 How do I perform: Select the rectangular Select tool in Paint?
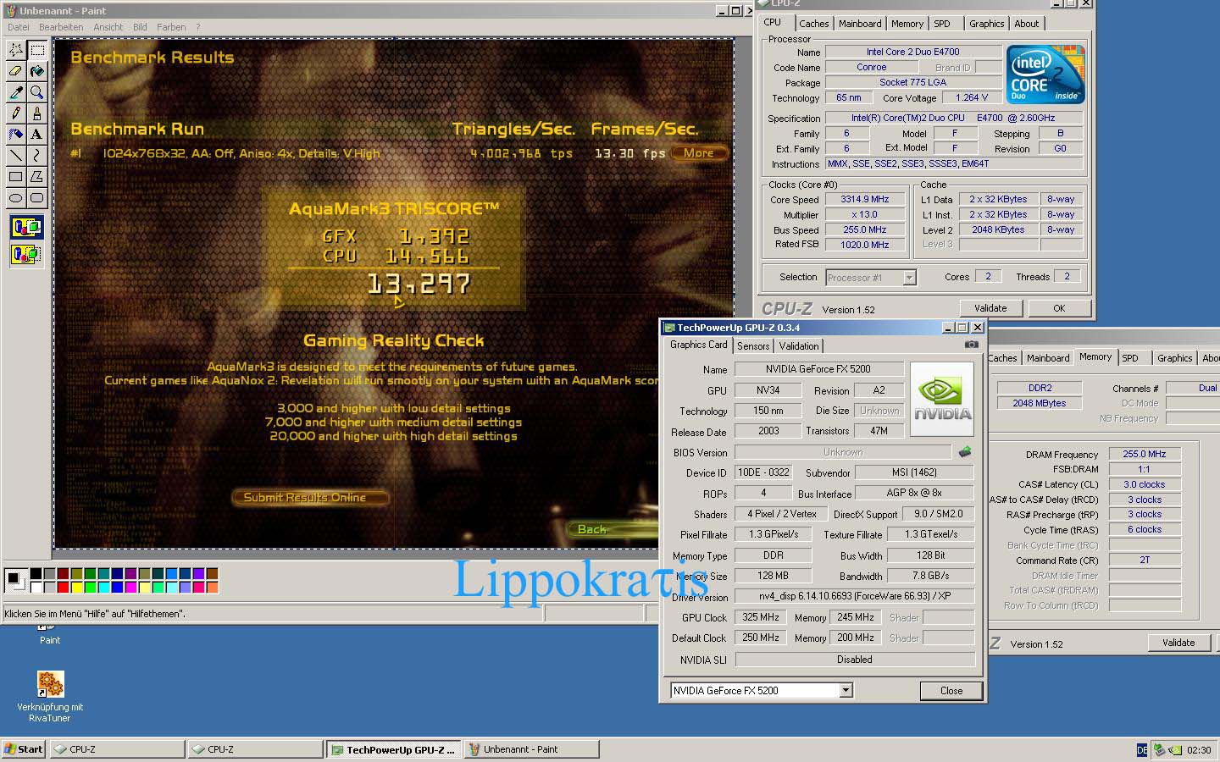(36, 50)
